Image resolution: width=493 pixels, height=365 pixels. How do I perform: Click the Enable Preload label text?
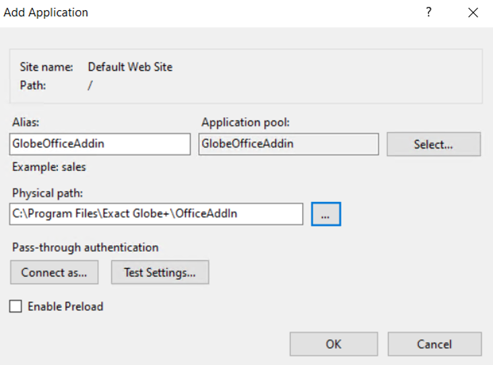click(65, 306)
